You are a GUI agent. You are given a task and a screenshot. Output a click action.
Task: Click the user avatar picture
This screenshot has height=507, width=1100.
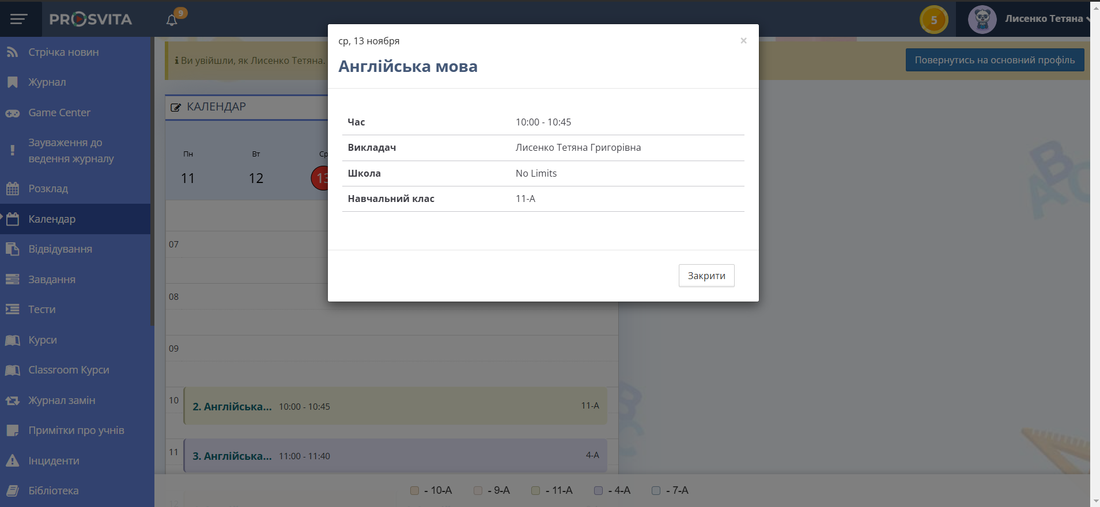click(982, 20)
